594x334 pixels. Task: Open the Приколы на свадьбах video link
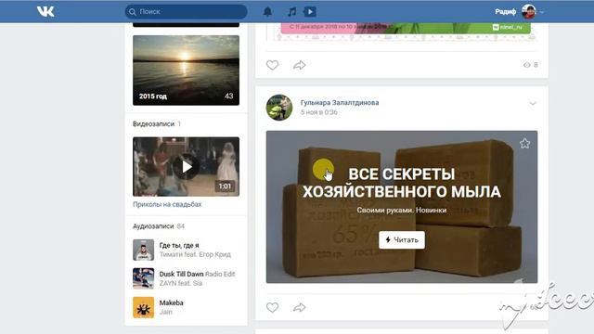point(167,204)
